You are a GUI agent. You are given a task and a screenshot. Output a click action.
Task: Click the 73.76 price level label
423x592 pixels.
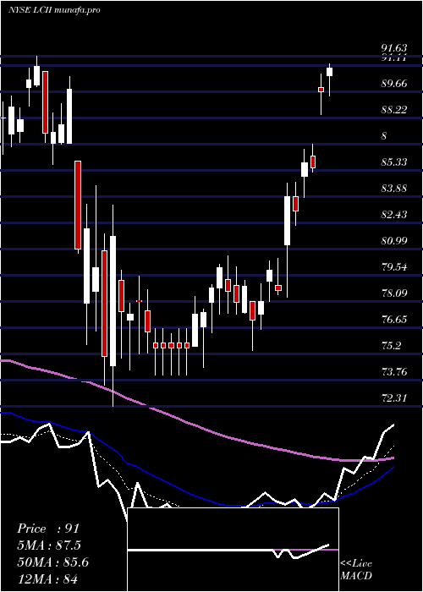394,372
